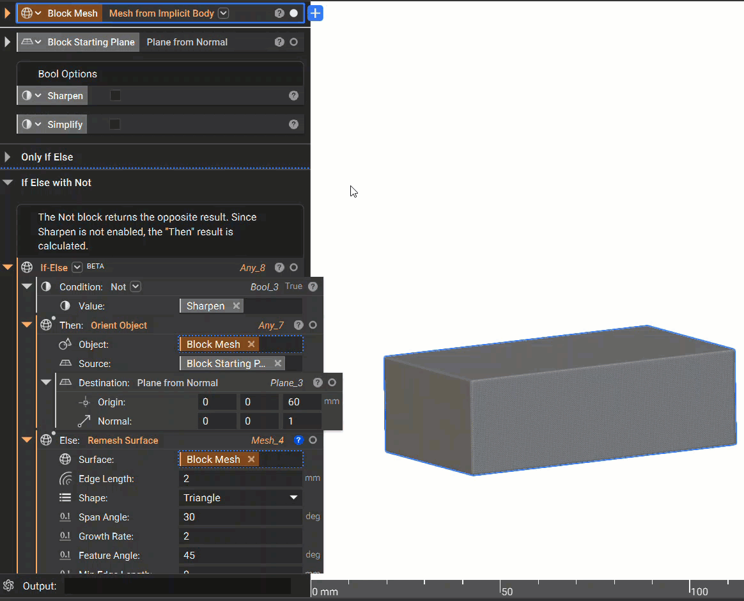This screenshot has height=601, width=744.
Task: Open help for Simplify option
Action: click(x=294, y=125)
